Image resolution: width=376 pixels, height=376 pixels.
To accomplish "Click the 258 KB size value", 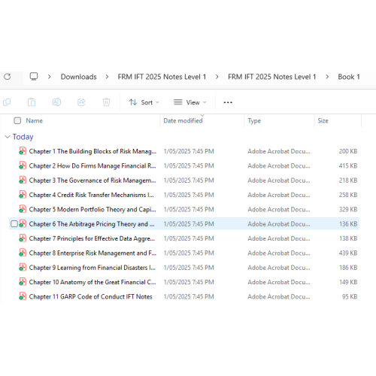I will (348, 195).
